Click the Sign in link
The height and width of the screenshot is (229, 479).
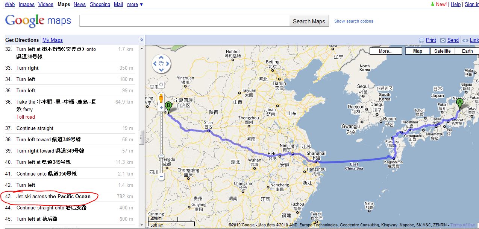coord(472,5)
